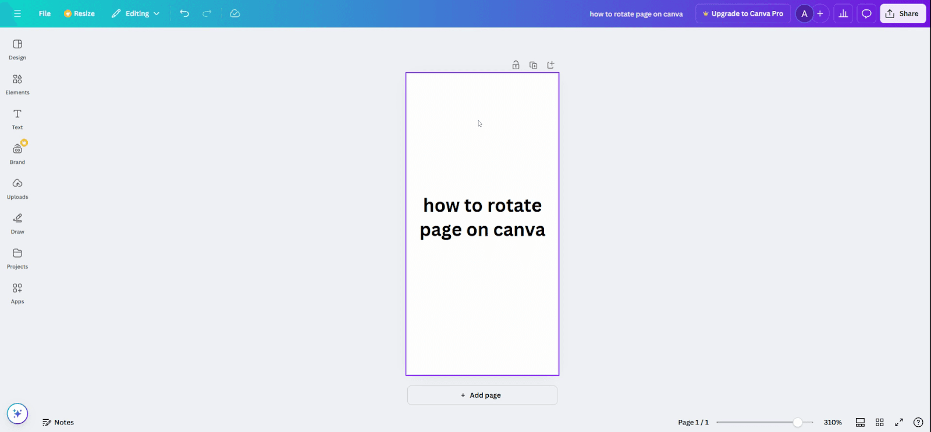
Task: Open the comments speech bubble
Action: pos(866,13)
